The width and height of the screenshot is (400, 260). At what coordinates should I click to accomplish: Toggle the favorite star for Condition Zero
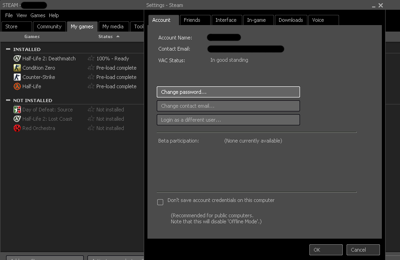point(91,68)
